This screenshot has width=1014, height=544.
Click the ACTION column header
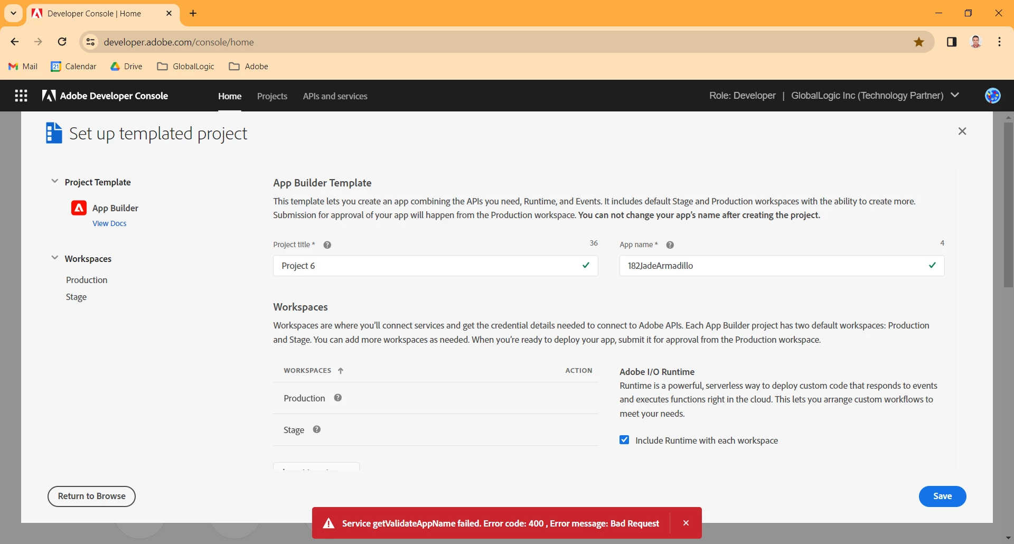point(579,371)
